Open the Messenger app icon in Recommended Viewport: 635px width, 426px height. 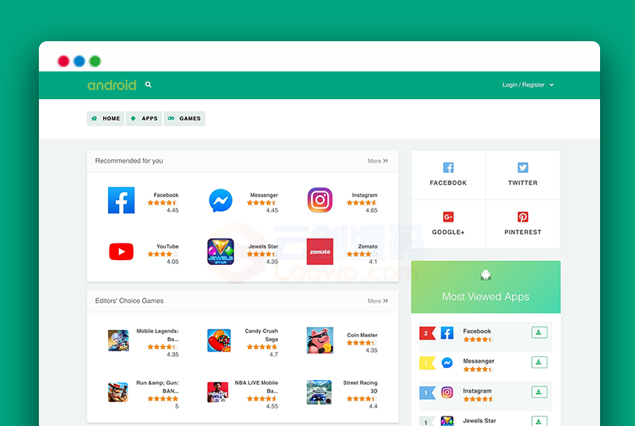pos(221,200)
